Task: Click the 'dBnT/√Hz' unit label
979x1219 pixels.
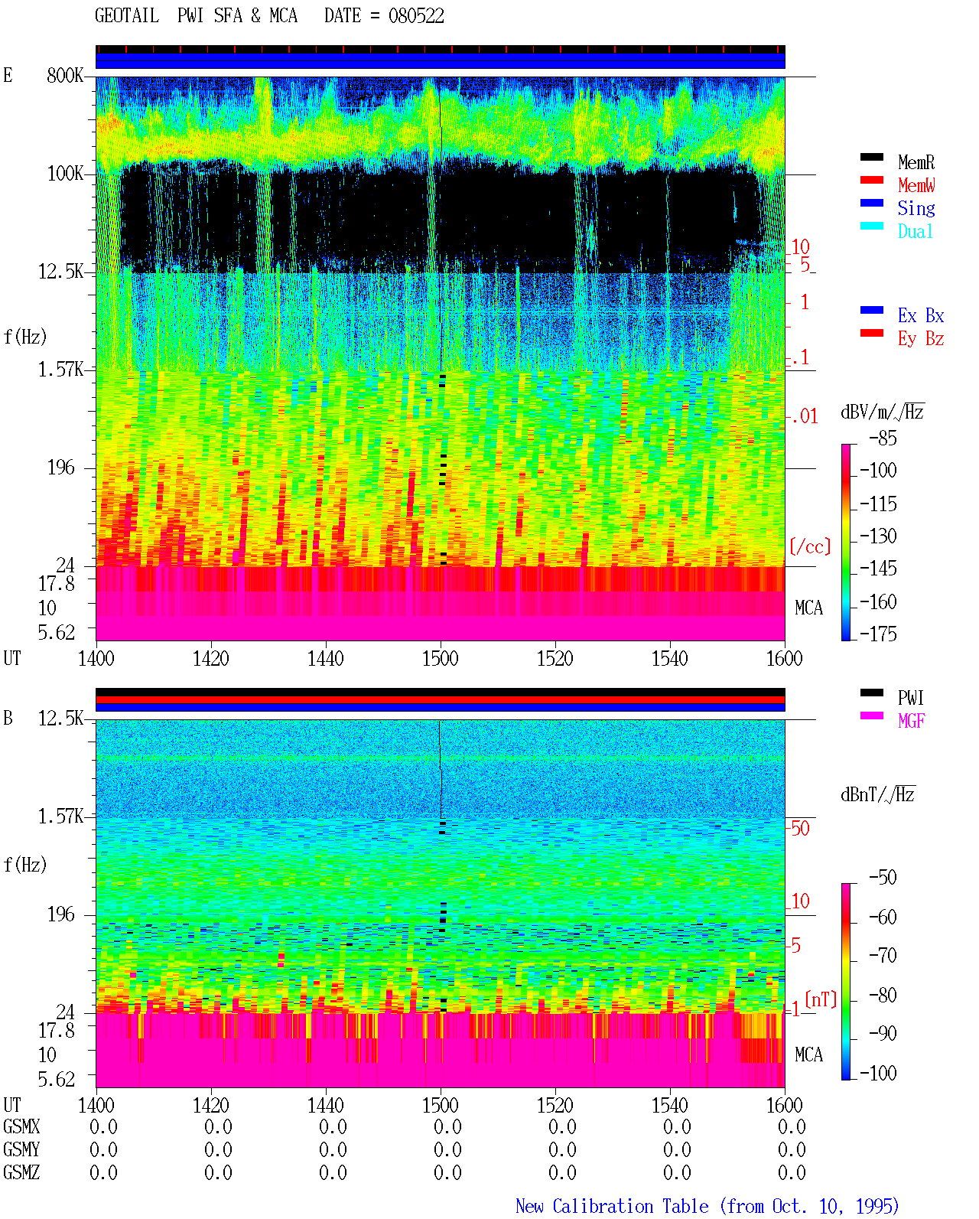Action: (x=878, y=794)
